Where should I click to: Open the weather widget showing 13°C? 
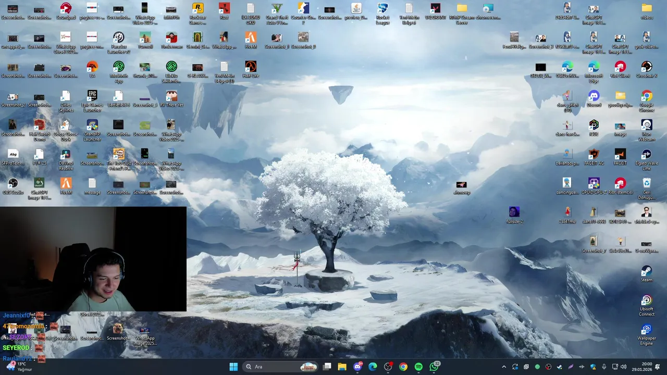click(19, 367)
